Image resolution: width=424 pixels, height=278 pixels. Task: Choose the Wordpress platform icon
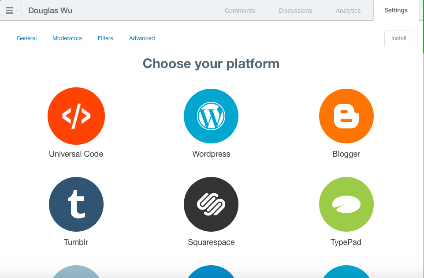click(x=211, y=116)
